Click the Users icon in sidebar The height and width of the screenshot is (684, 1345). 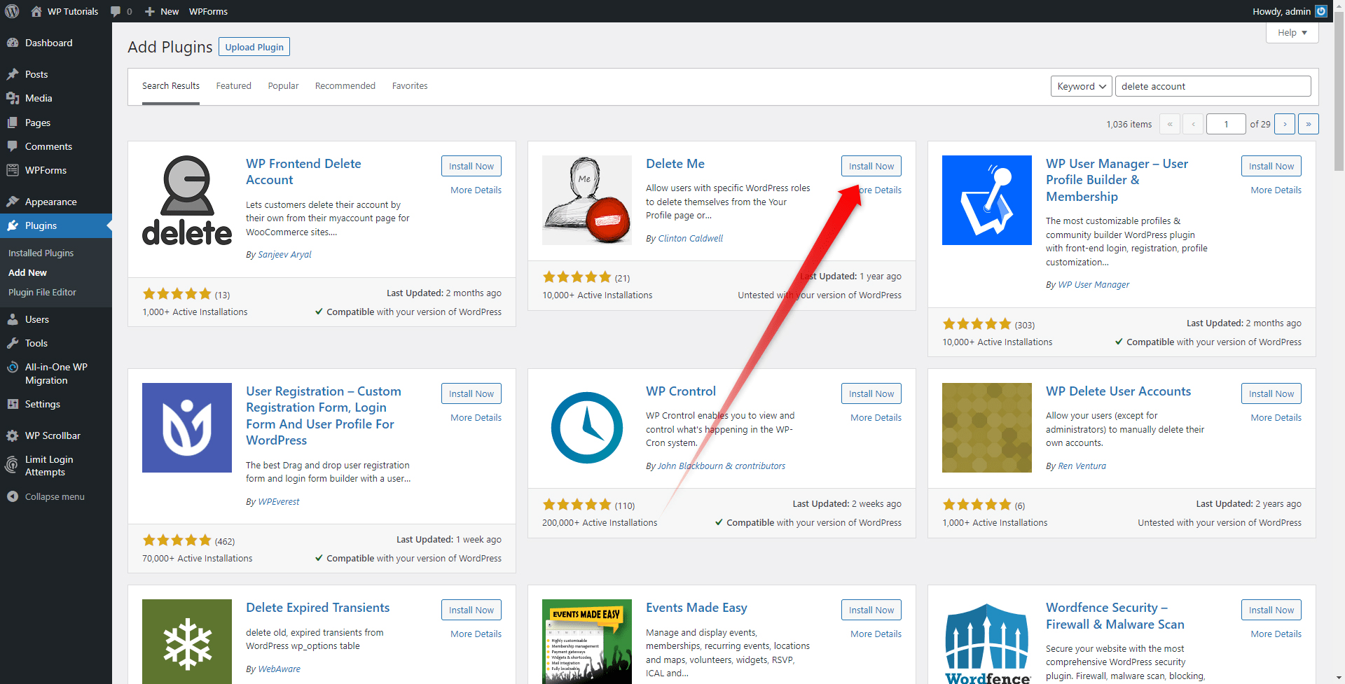tap(13, 319)
